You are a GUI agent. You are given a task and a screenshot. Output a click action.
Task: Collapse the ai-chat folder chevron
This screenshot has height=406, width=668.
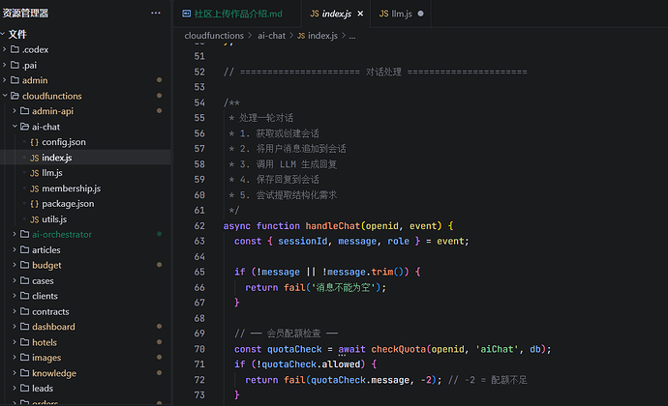pyautogui.click(x=15, y=127)
